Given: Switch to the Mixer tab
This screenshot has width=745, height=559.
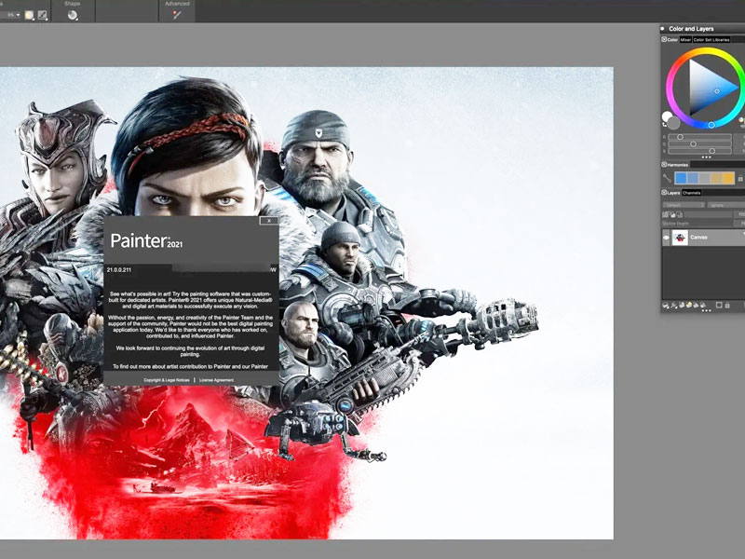Looking at the screenshot, I should (685, 40).
